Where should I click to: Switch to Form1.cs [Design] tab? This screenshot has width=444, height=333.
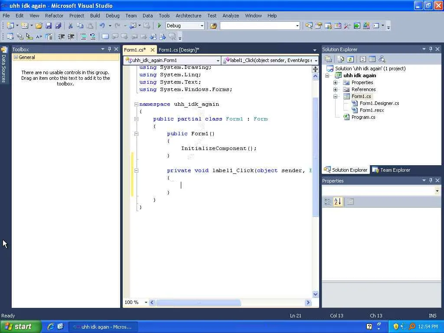(179, 50)
